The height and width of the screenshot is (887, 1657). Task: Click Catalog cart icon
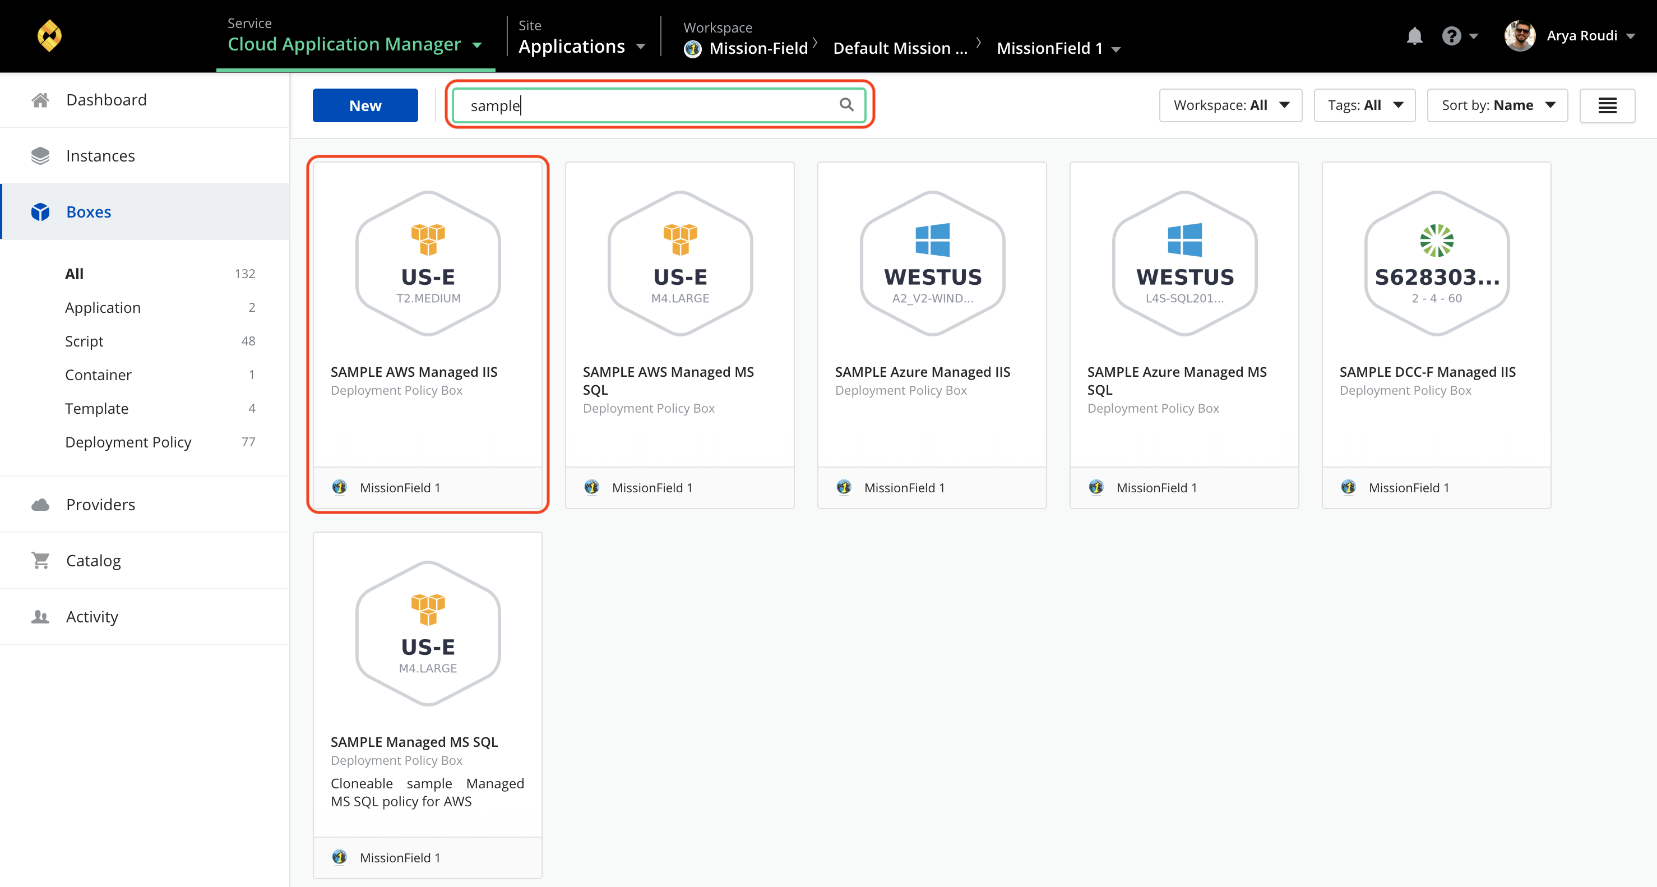40,561
